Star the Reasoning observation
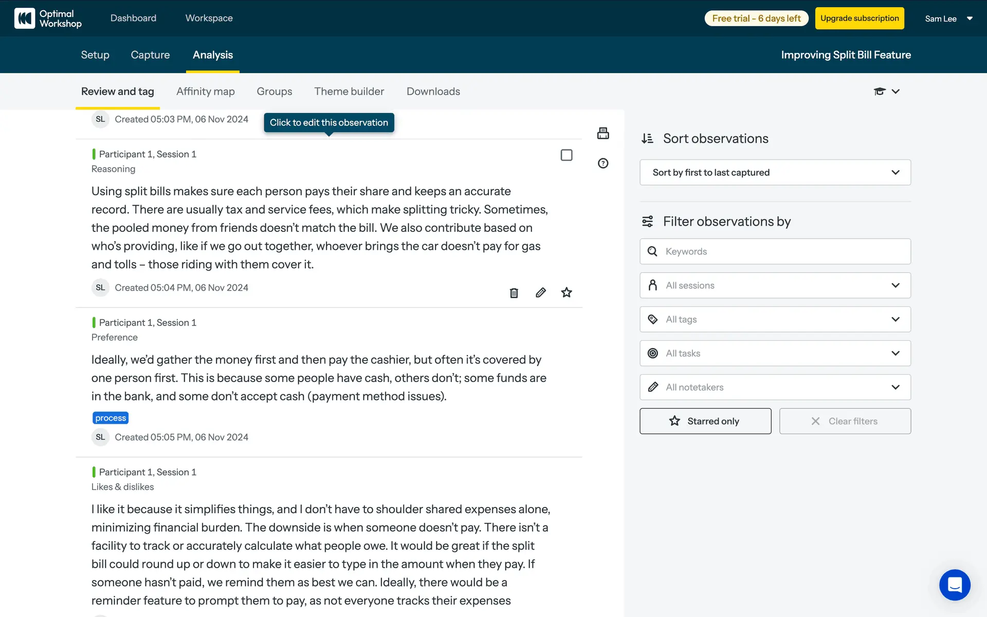 coord(566,293)
